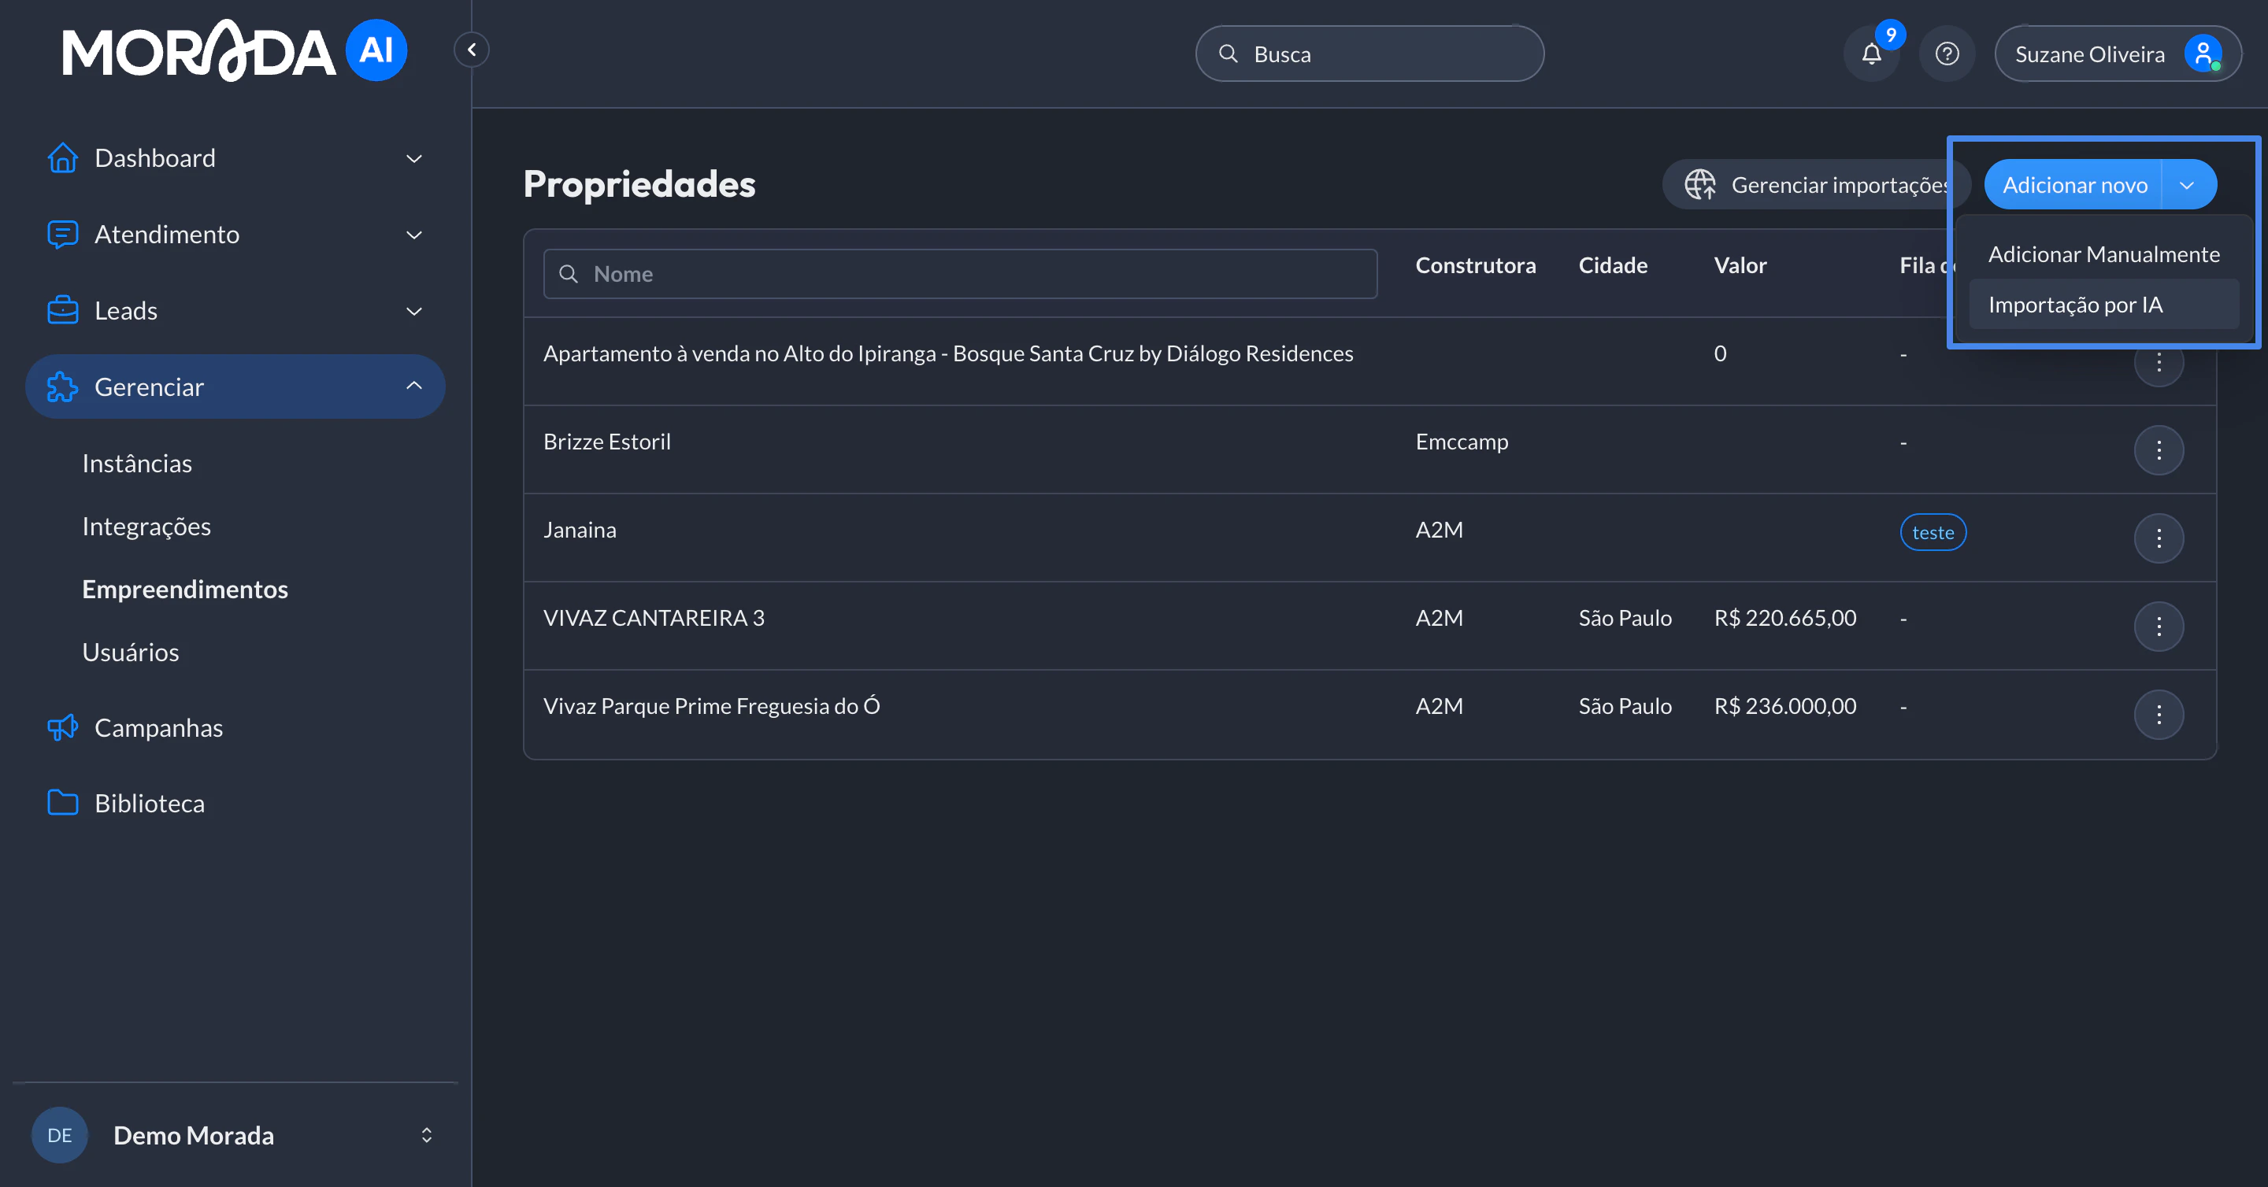
Task: Click the Campanhas megaphone icon
Action: pyautogui.click(x=62, y=727)
